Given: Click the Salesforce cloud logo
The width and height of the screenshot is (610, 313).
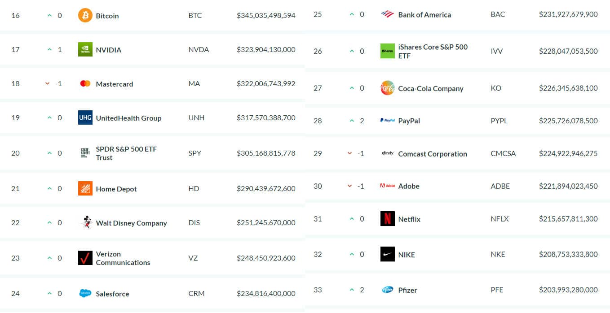Looking at the screenshot, I should 85,293.
